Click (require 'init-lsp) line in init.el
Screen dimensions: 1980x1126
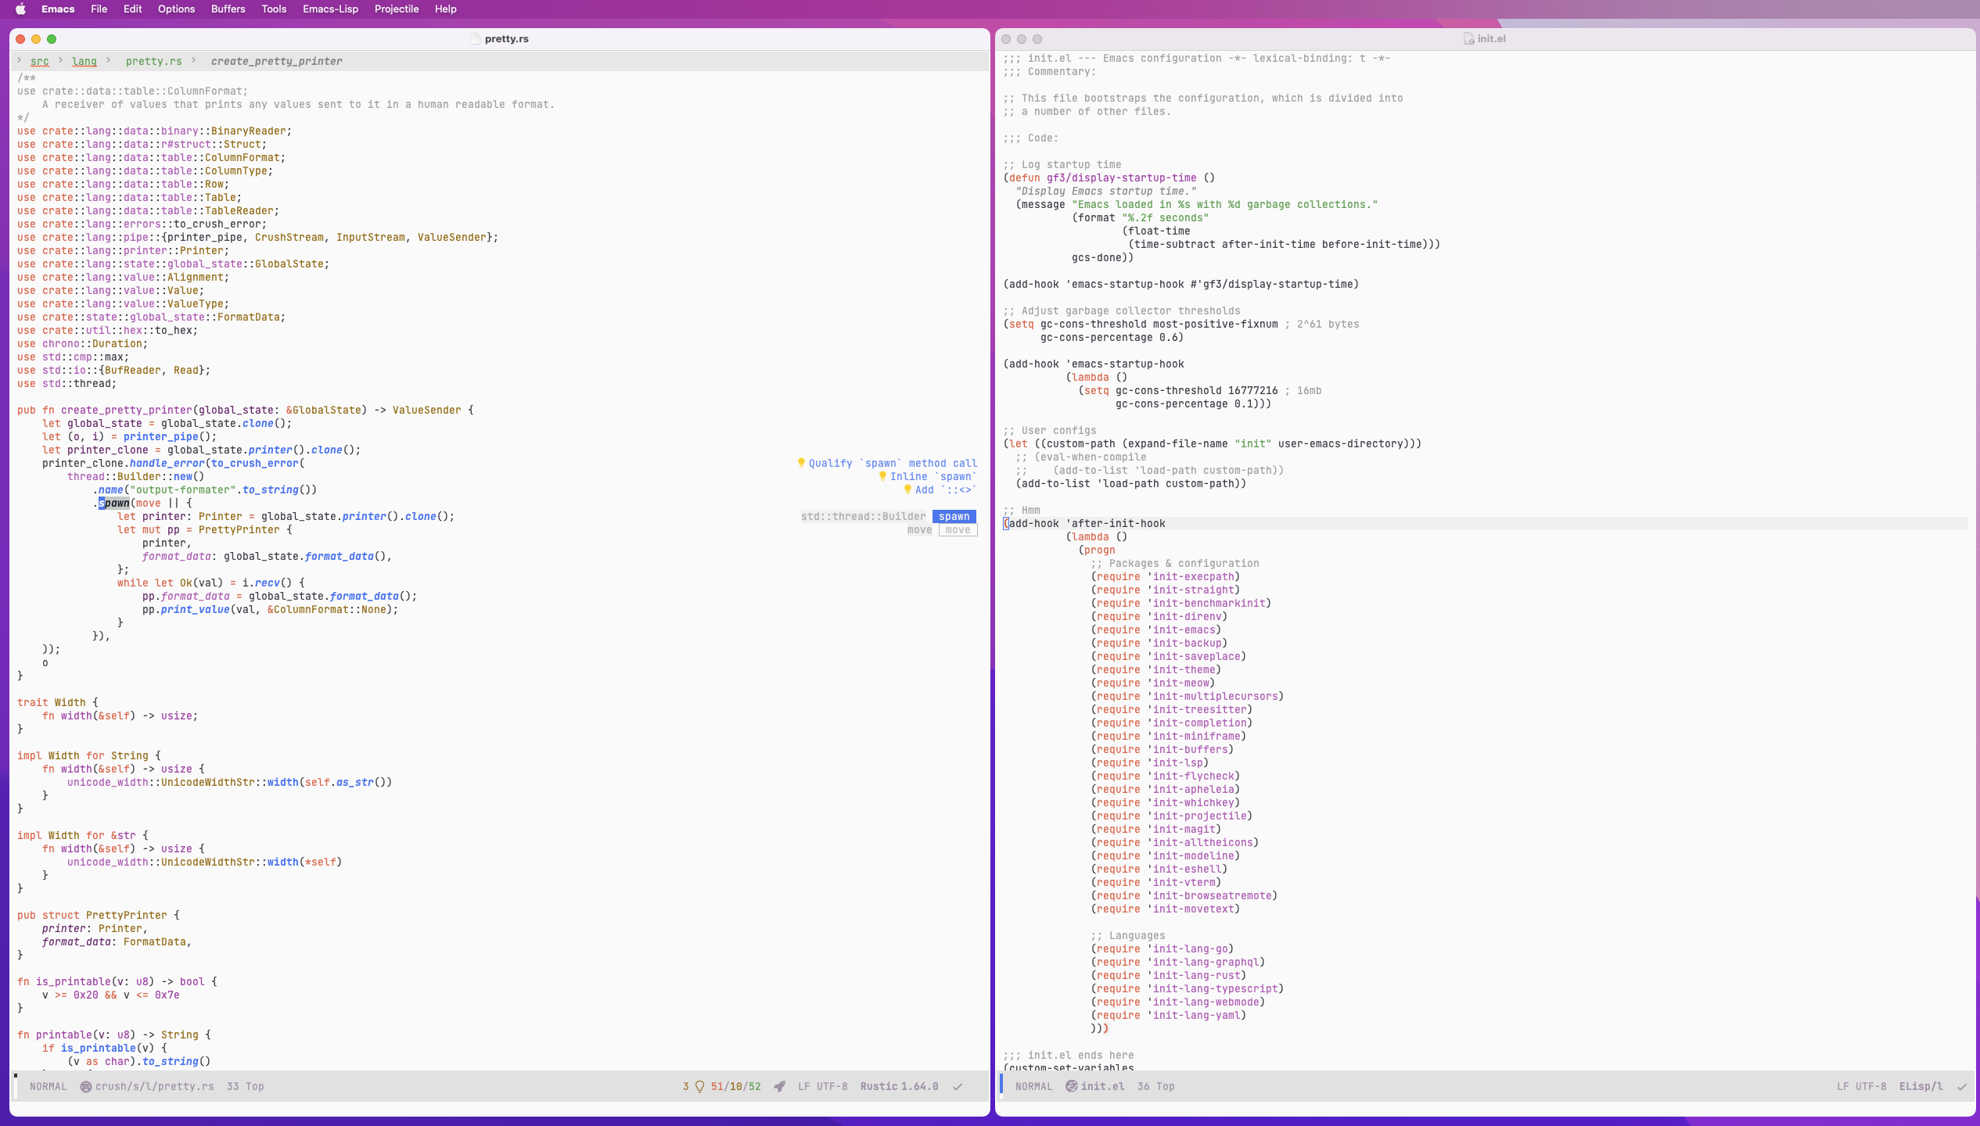point(1149,763)
